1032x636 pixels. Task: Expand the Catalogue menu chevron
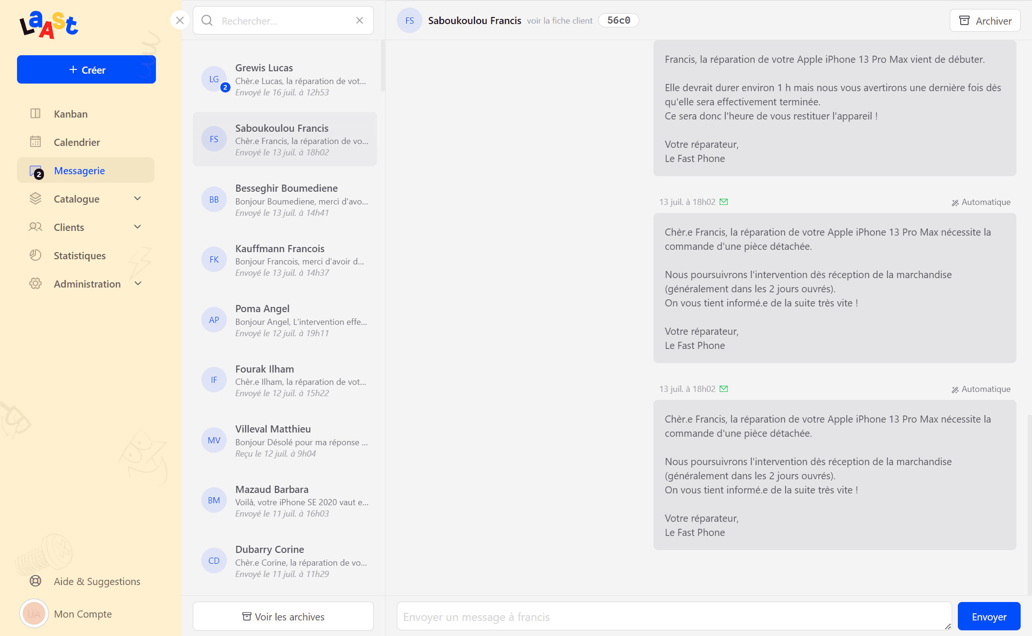[x=138, y=199]
